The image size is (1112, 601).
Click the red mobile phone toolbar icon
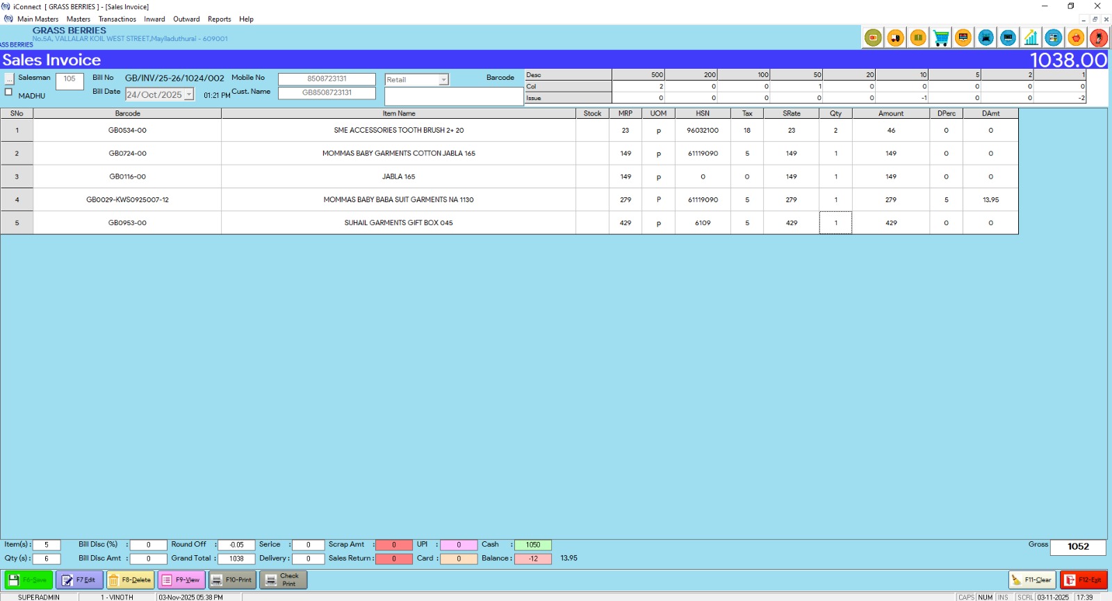click(x=1098, y=38)
